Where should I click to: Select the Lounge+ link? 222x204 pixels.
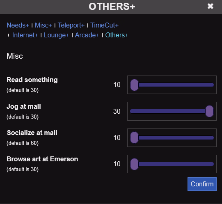57,35
